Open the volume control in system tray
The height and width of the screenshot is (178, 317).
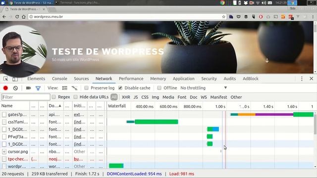coord(264,3)
